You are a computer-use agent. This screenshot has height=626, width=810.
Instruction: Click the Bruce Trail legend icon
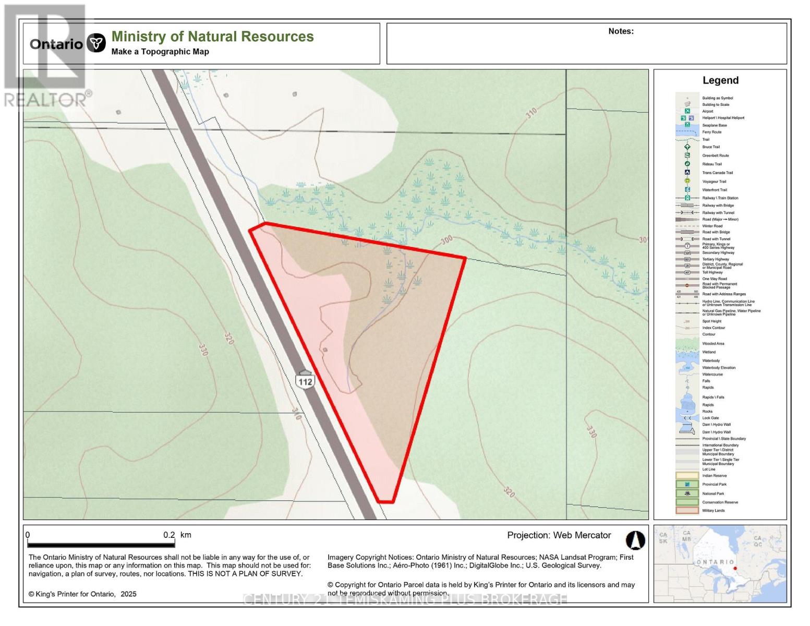pos(687,147)
